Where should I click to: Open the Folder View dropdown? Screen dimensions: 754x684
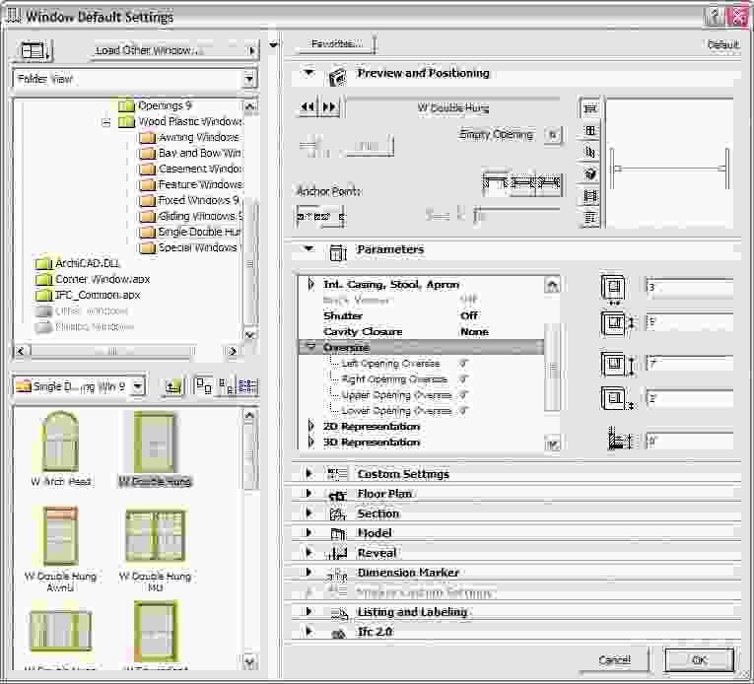point(249,79)
